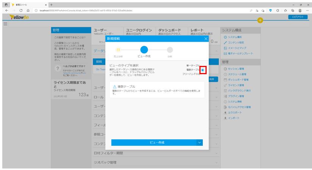
Task: Open browser settings and more menu
Action: click(x=307, y=11)
